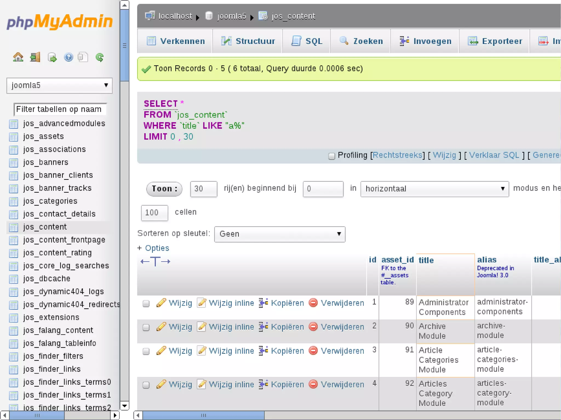Select the Administrator Components row checkbox

[146, 303]
